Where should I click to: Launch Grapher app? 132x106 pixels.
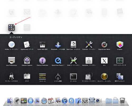tap(120, 45)
